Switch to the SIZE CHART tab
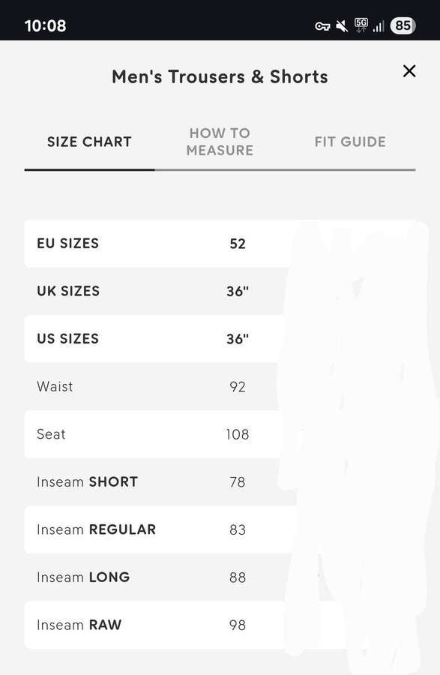440x675 pixels. (89, 142)
